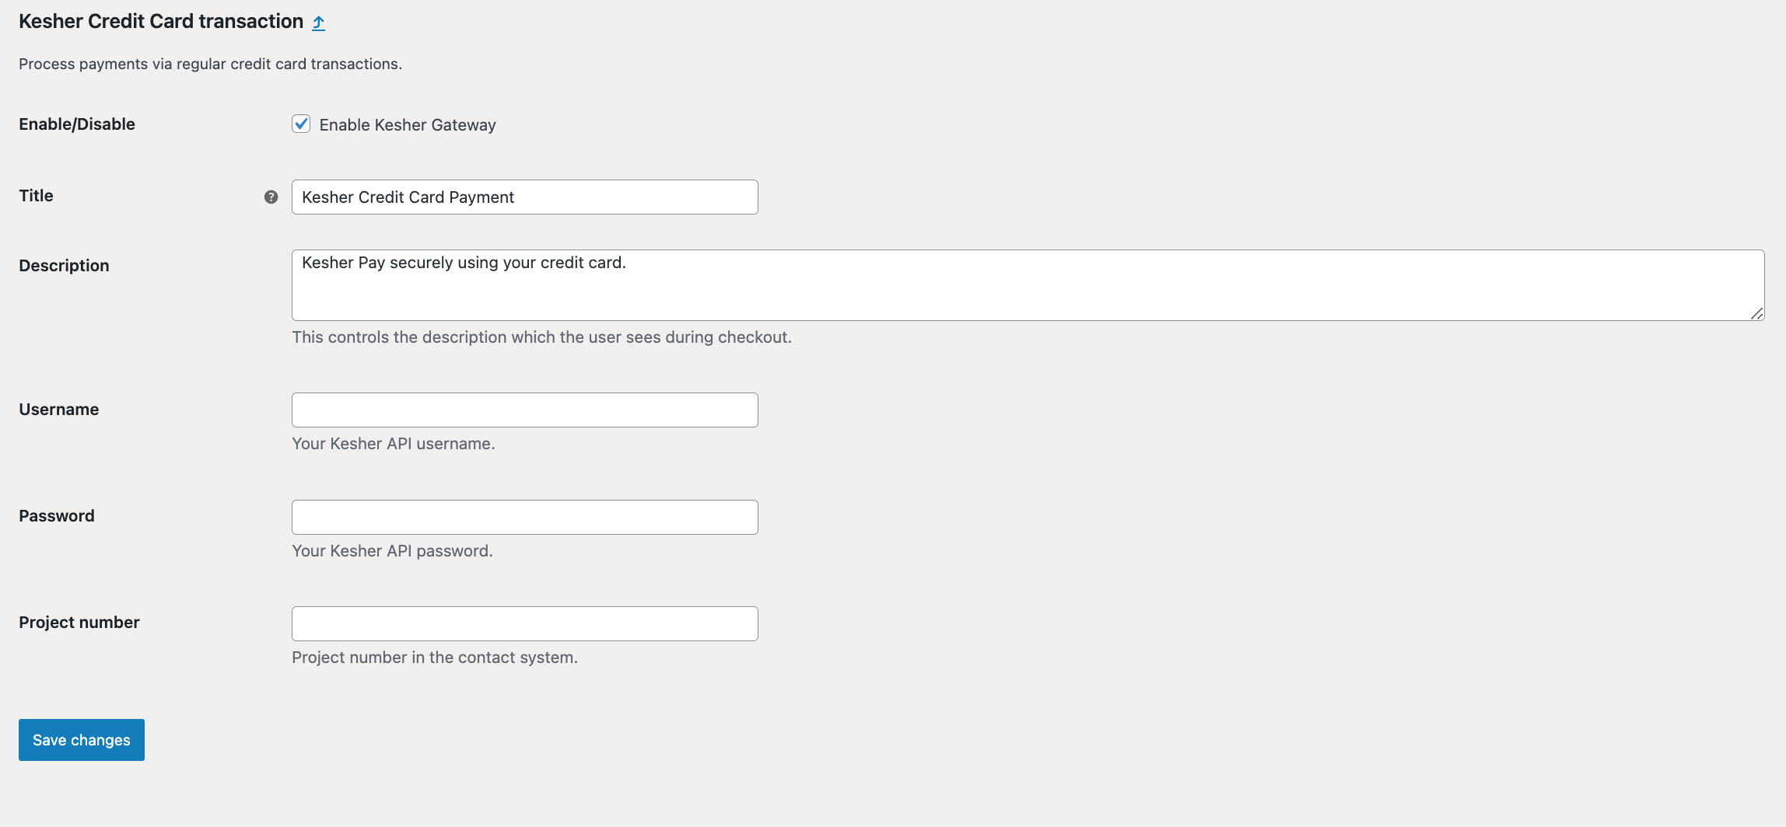This screenshot has height=827, width=1786.
Task: Click the Kesher Credit Card transaction heading
Action: (x=160, y=22)
